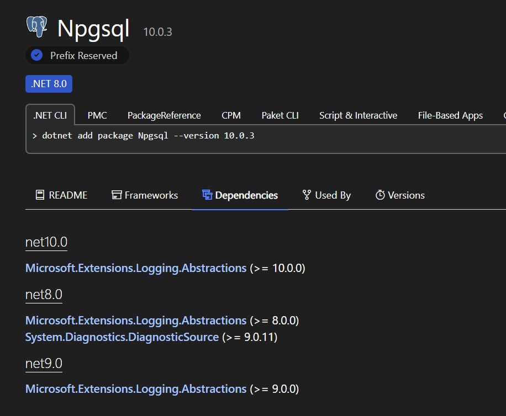Click the net8.0 framework heading
The width and height of the screenshot is (506, 416).
(44, 294)
